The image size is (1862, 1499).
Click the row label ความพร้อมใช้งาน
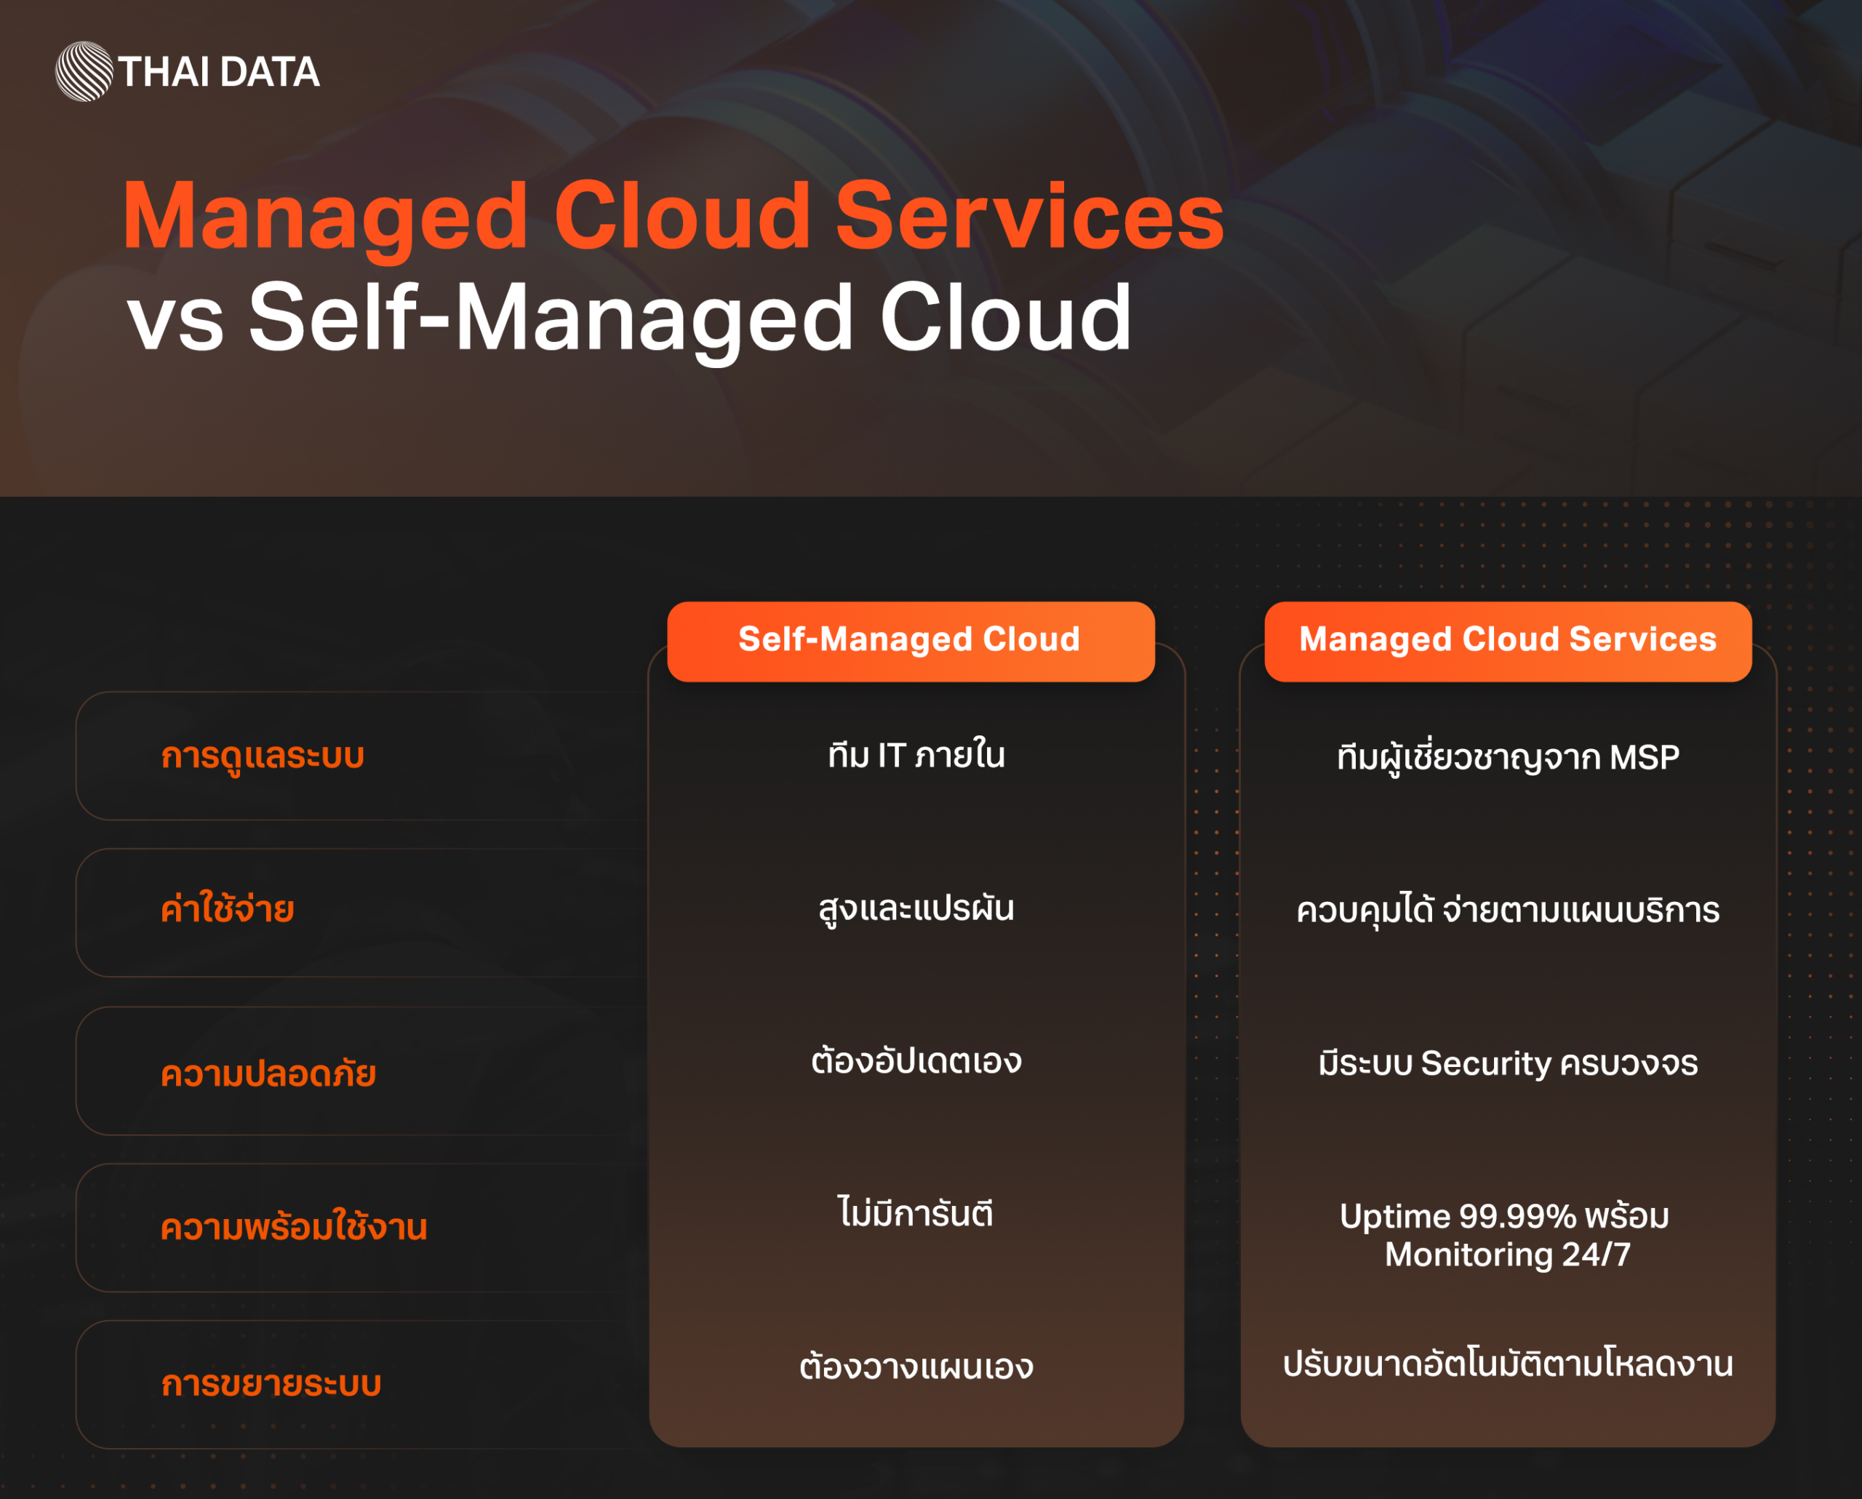click(294, 1226)
